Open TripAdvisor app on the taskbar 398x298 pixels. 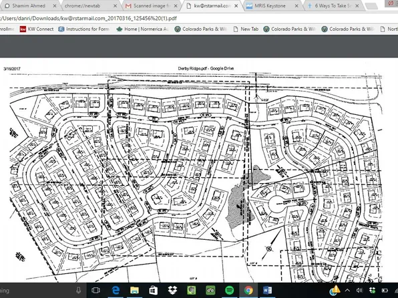(210, 290)
